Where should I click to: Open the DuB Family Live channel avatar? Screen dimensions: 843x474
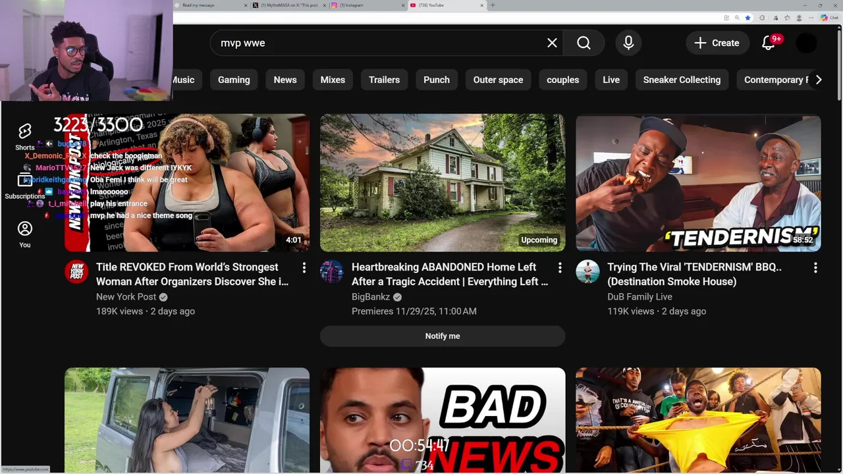pyautogui.click(x=587, y=271)
